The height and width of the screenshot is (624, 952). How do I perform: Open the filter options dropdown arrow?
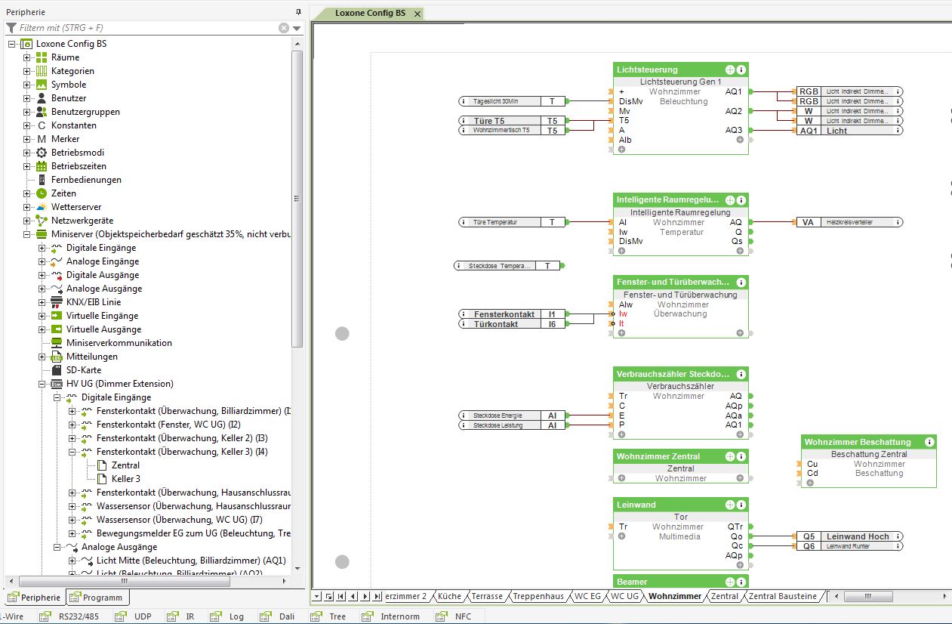[x=297, y=28]
